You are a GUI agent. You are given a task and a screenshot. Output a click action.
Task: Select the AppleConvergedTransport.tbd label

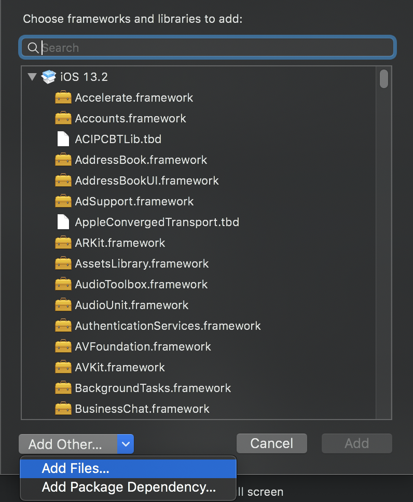tap(157, 222)
